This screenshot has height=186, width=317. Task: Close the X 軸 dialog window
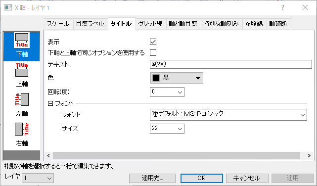click(305, 8)
